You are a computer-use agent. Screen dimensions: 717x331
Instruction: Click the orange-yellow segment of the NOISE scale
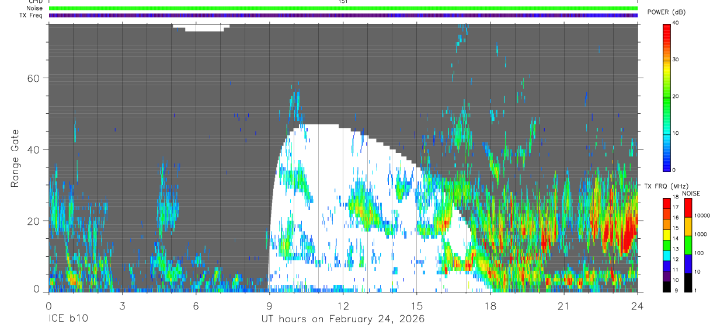pyautogui.click(x=688, y=227)
